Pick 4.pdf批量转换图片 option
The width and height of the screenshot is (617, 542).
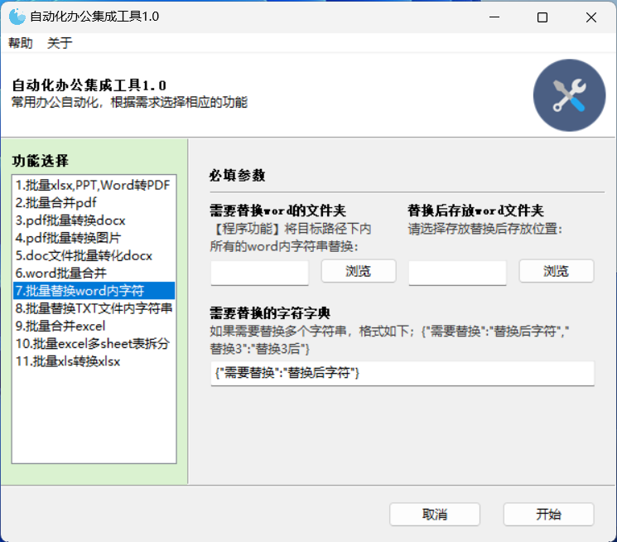coord(94,238)
